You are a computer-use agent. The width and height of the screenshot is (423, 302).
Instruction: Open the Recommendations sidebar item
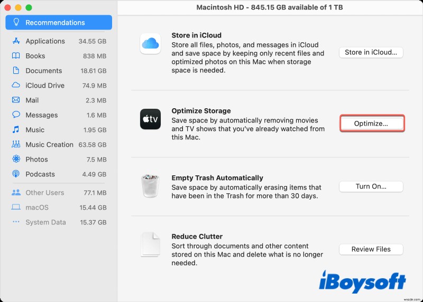pos(59,22)
